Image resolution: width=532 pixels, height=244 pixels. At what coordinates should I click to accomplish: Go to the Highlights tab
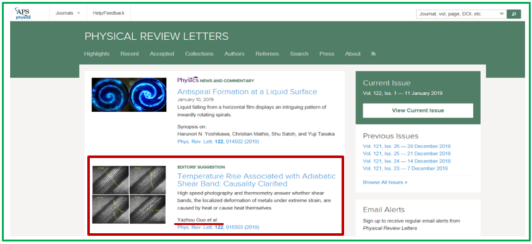tap(97, 54)
